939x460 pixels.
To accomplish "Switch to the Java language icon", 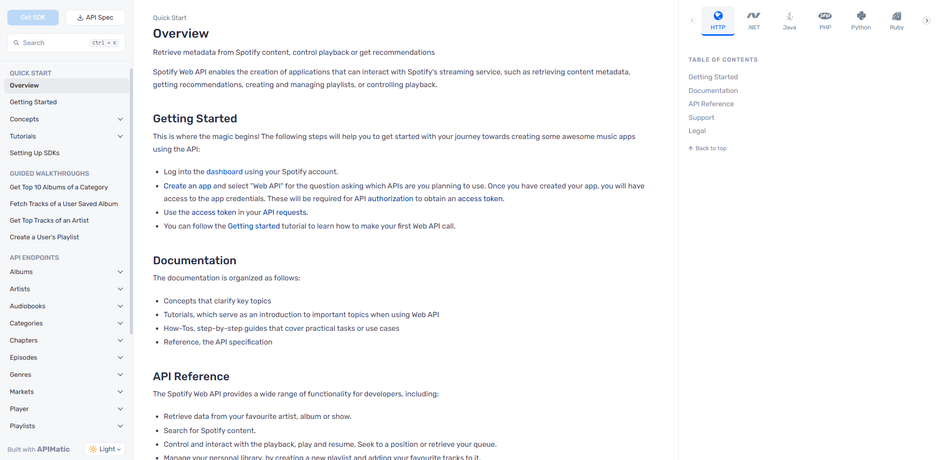I will [x=790, y=16].
